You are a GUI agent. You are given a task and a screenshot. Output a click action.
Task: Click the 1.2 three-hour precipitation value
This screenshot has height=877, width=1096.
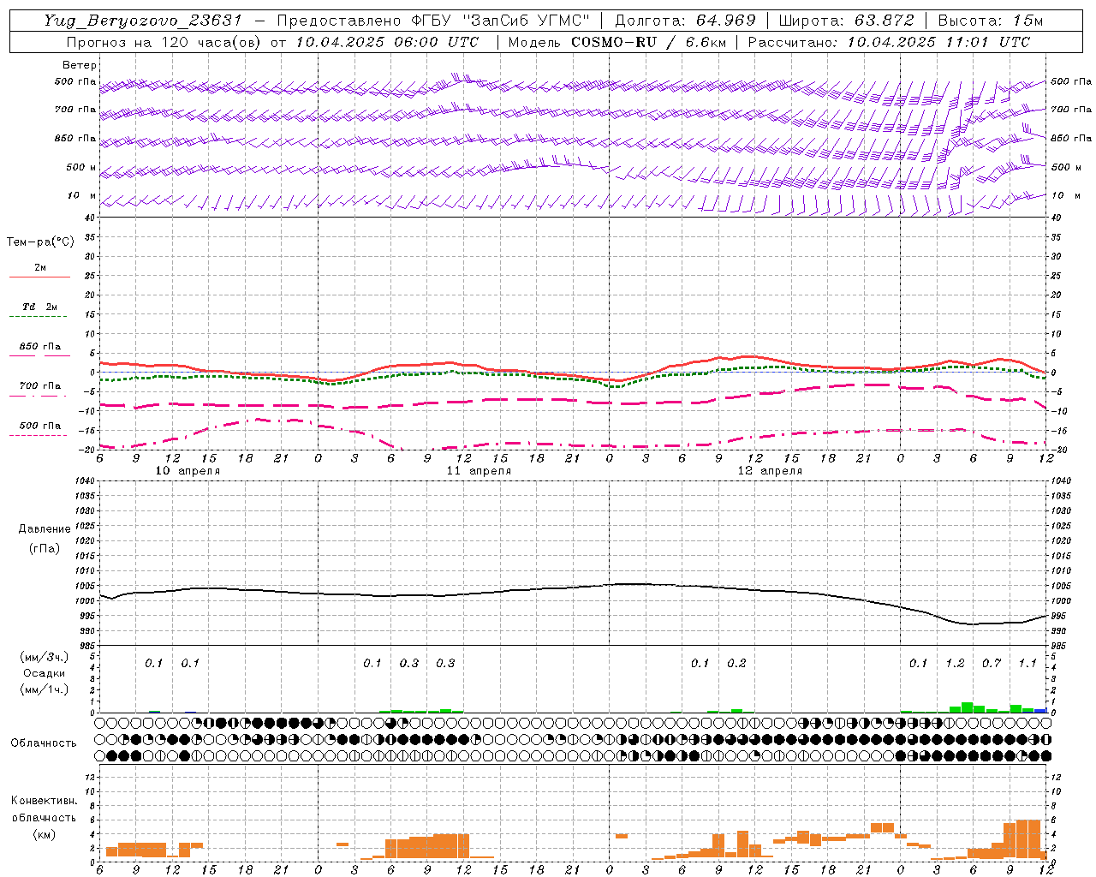(955, 663)
